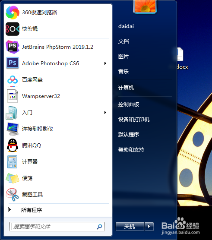The height and width of the screenshot is (240, 212).
Task: Click the 便笺 text label
Action: click(x=27, y=178)
